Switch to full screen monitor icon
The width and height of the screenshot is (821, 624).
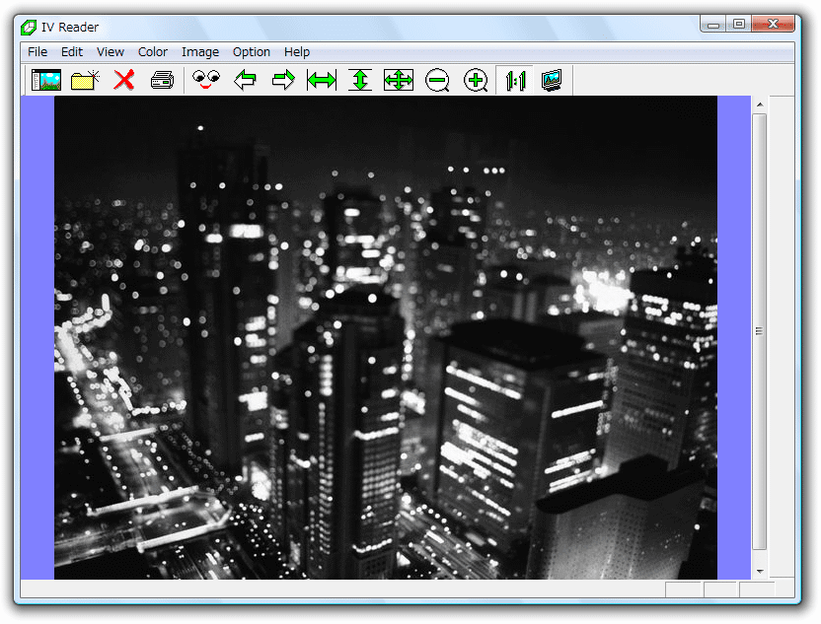552,80
